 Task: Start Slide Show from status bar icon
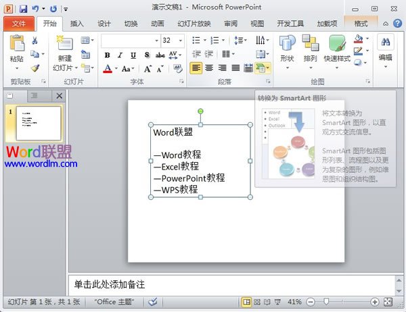[277, 302]
